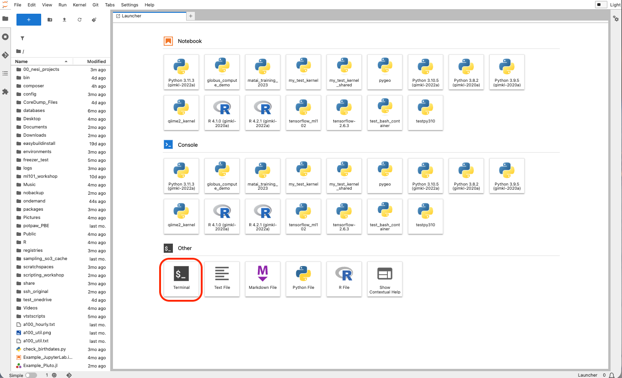Click the Git icon in status bar
622x378 pixels.
click(x=69, y=375)
